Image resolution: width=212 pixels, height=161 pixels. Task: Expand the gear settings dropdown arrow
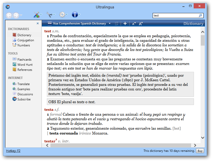tap(67, 15)
